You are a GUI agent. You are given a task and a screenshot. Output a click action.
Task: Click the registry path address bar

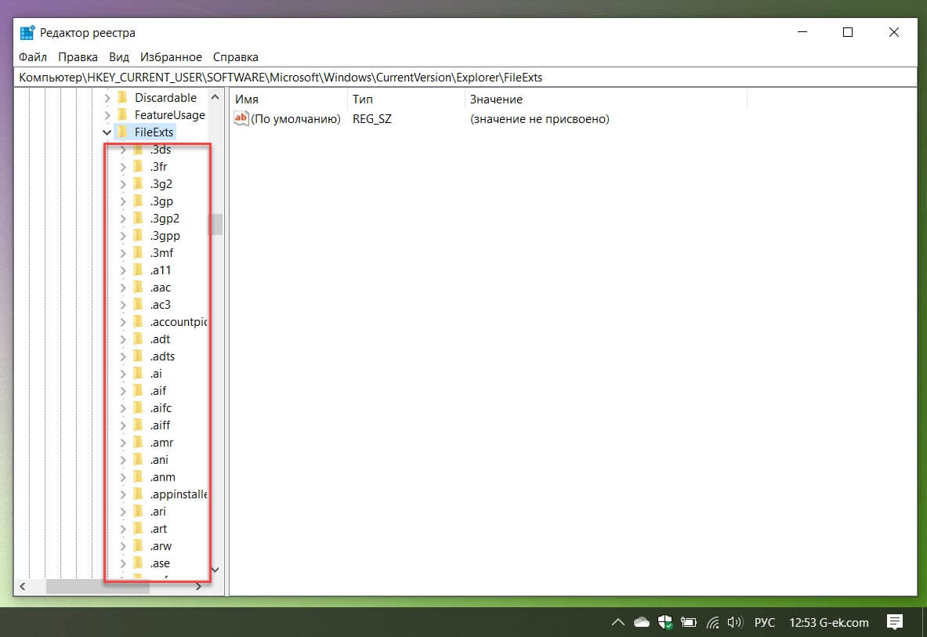point(465,78)
